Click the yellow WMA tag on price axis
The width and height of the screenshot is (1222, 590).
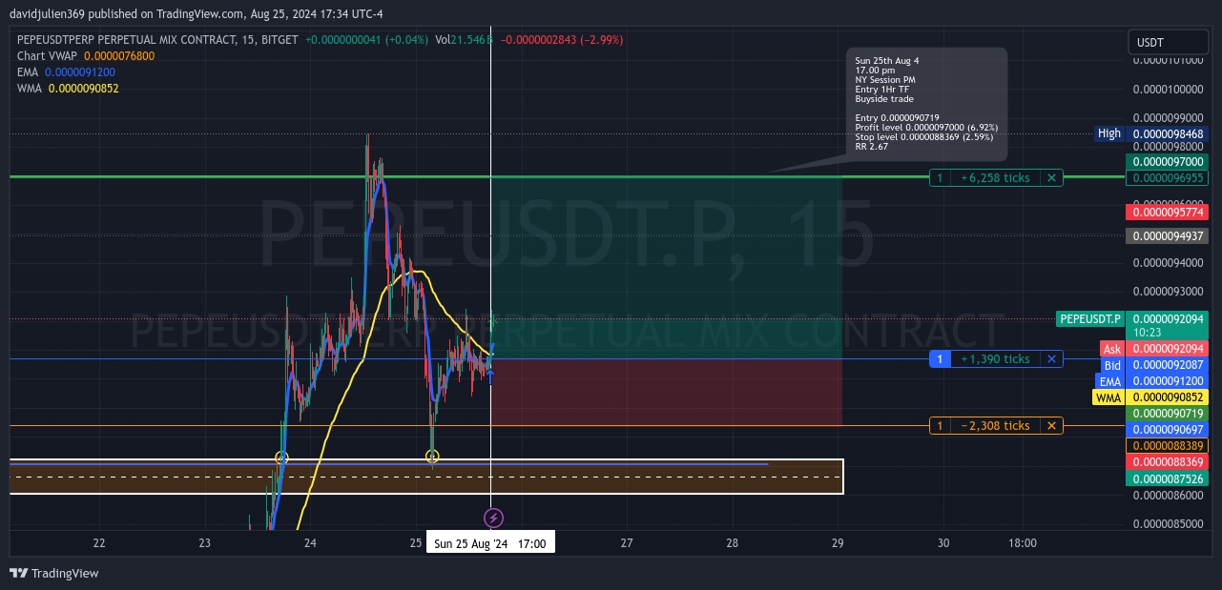coord(1108,397)
